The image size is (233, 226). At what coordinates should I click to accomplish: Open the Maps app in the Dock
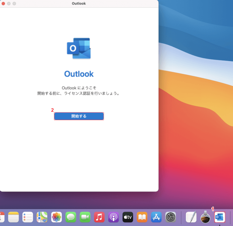[x=42, y=217]
